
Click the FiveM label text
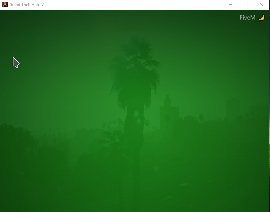click(x=247, y=18)
